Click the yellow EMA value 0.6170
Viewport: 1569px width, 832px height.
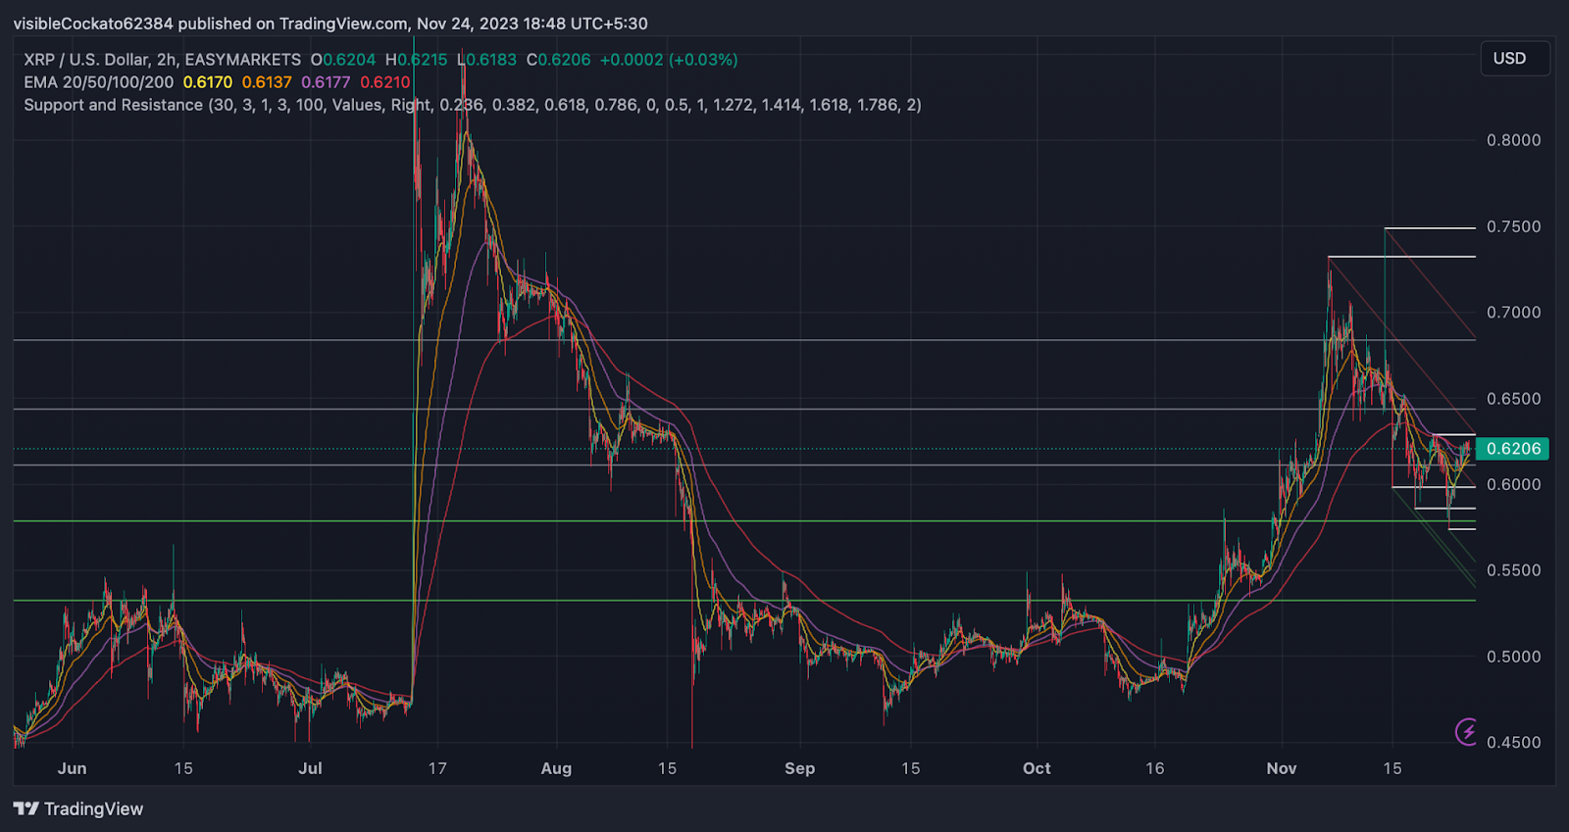tap(208, 82)
